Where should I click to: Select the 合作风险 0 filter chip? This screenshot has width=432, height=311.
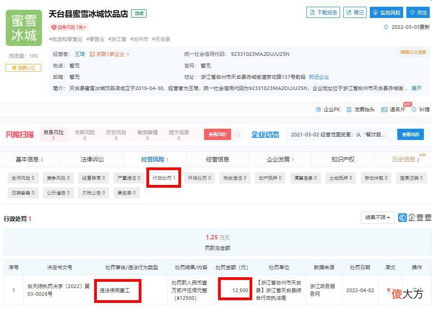pos(23,178)
